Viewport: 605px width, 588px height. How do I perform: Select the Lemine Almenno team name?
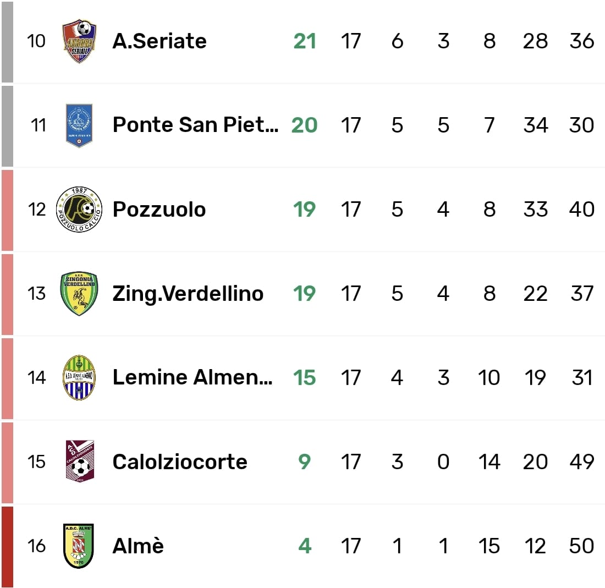click(x=193, y=378)
